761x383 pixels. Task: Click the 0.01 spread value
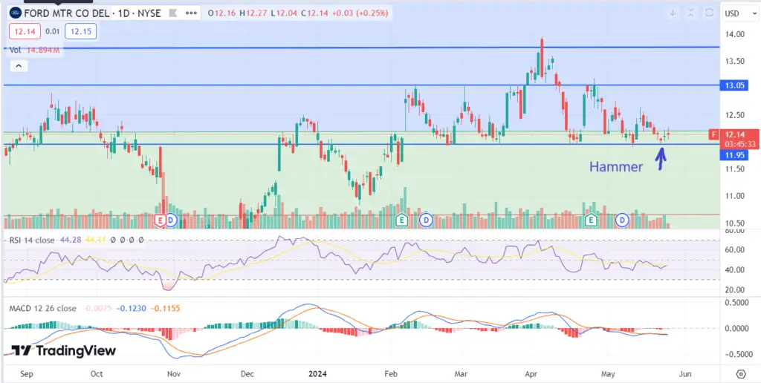coord(52,31)
